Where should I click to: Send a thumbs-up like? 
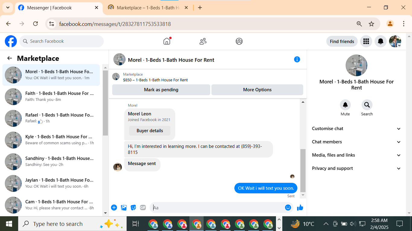300,208
